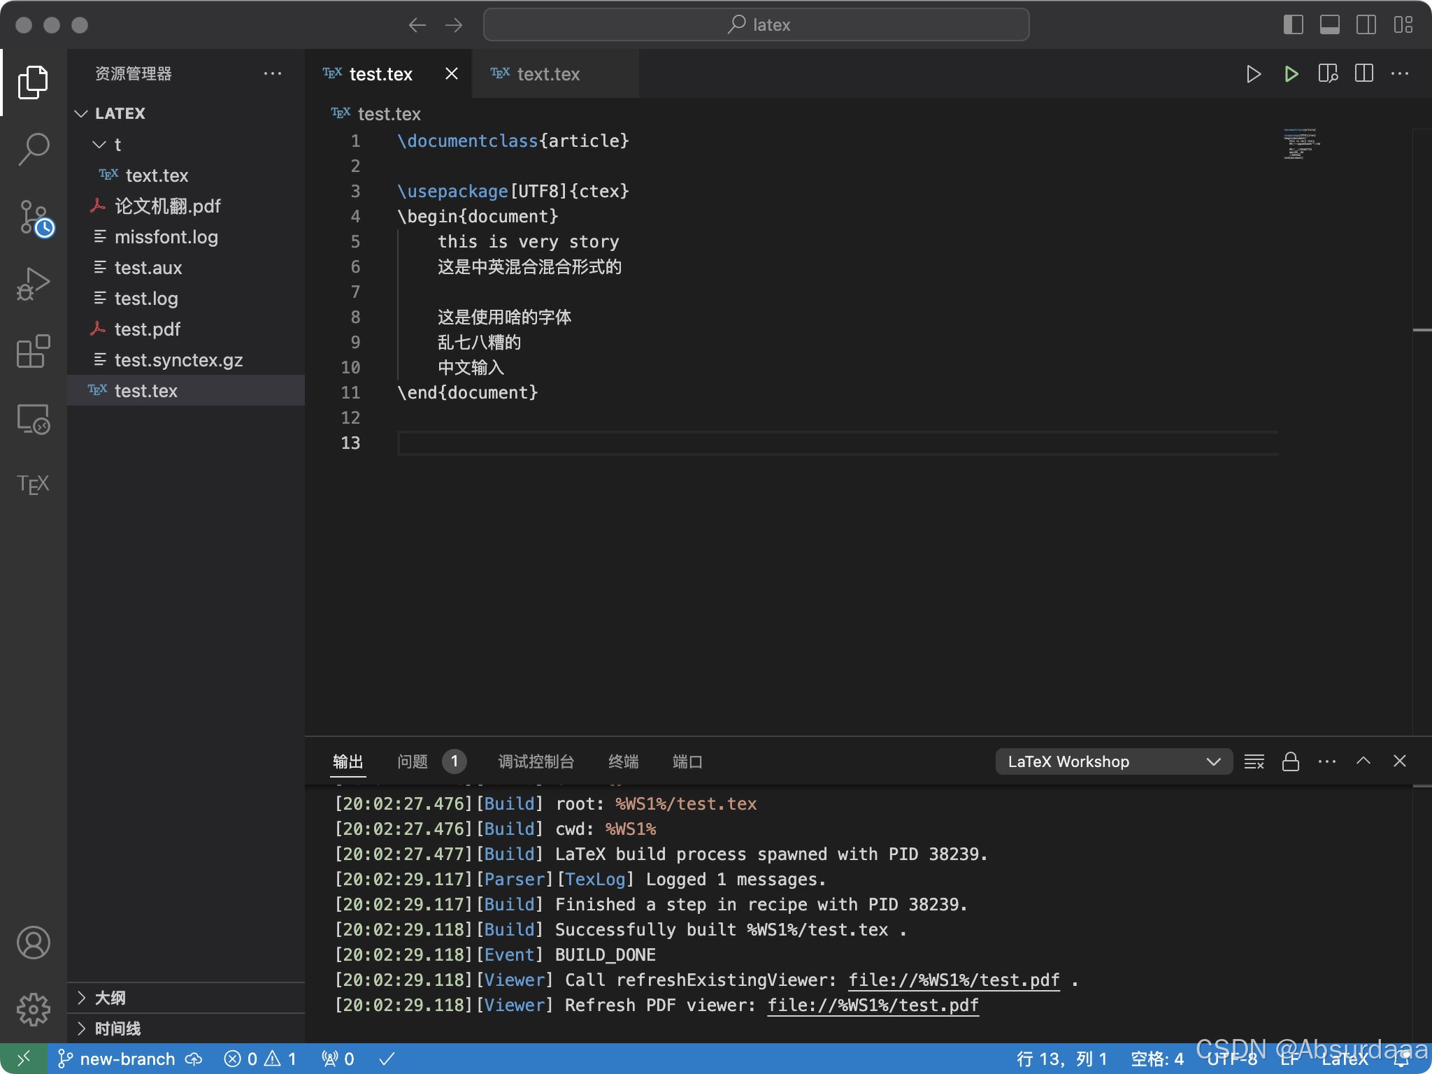The height and width of the screenshot is (1074, 1432).
Task: Switch to the 端口 ports tab
Action: click(x=687, y=761)
